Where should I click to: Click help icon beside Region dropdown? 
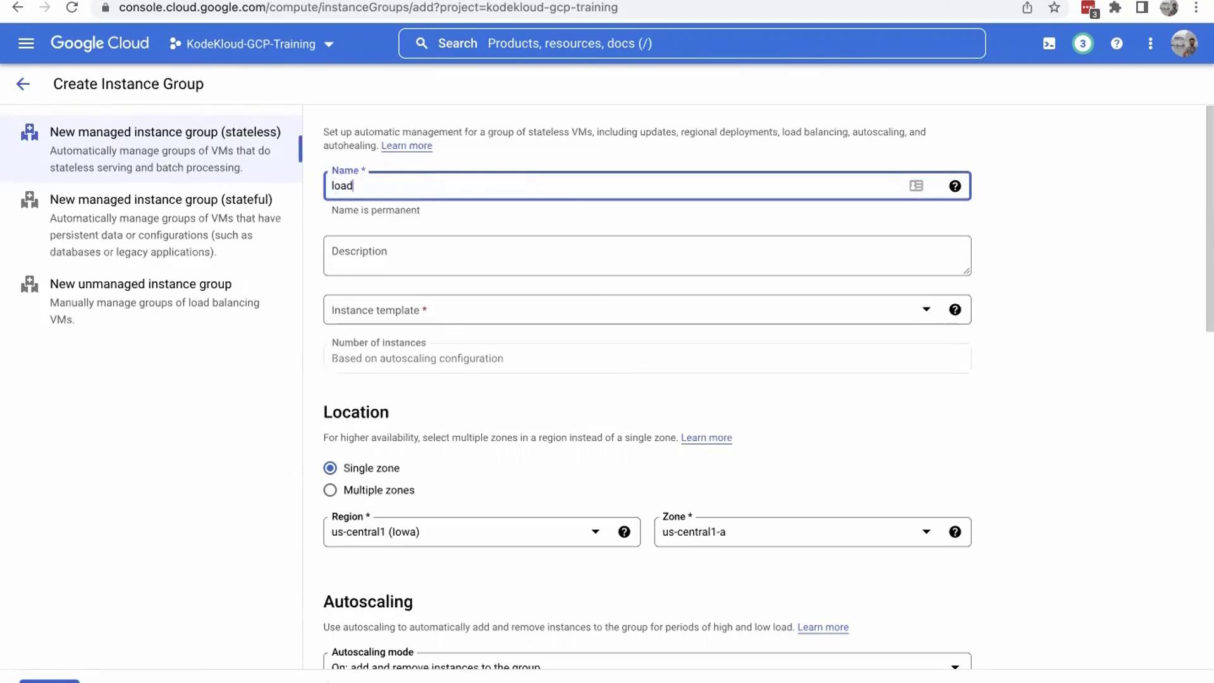click(624, 532)
